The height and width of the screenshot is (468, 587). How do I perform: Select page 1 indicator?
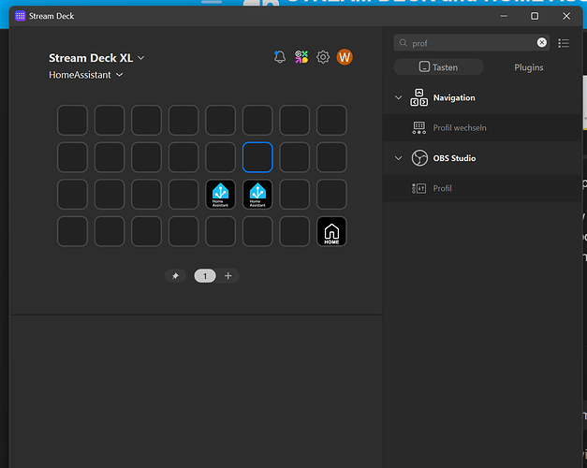205,276
